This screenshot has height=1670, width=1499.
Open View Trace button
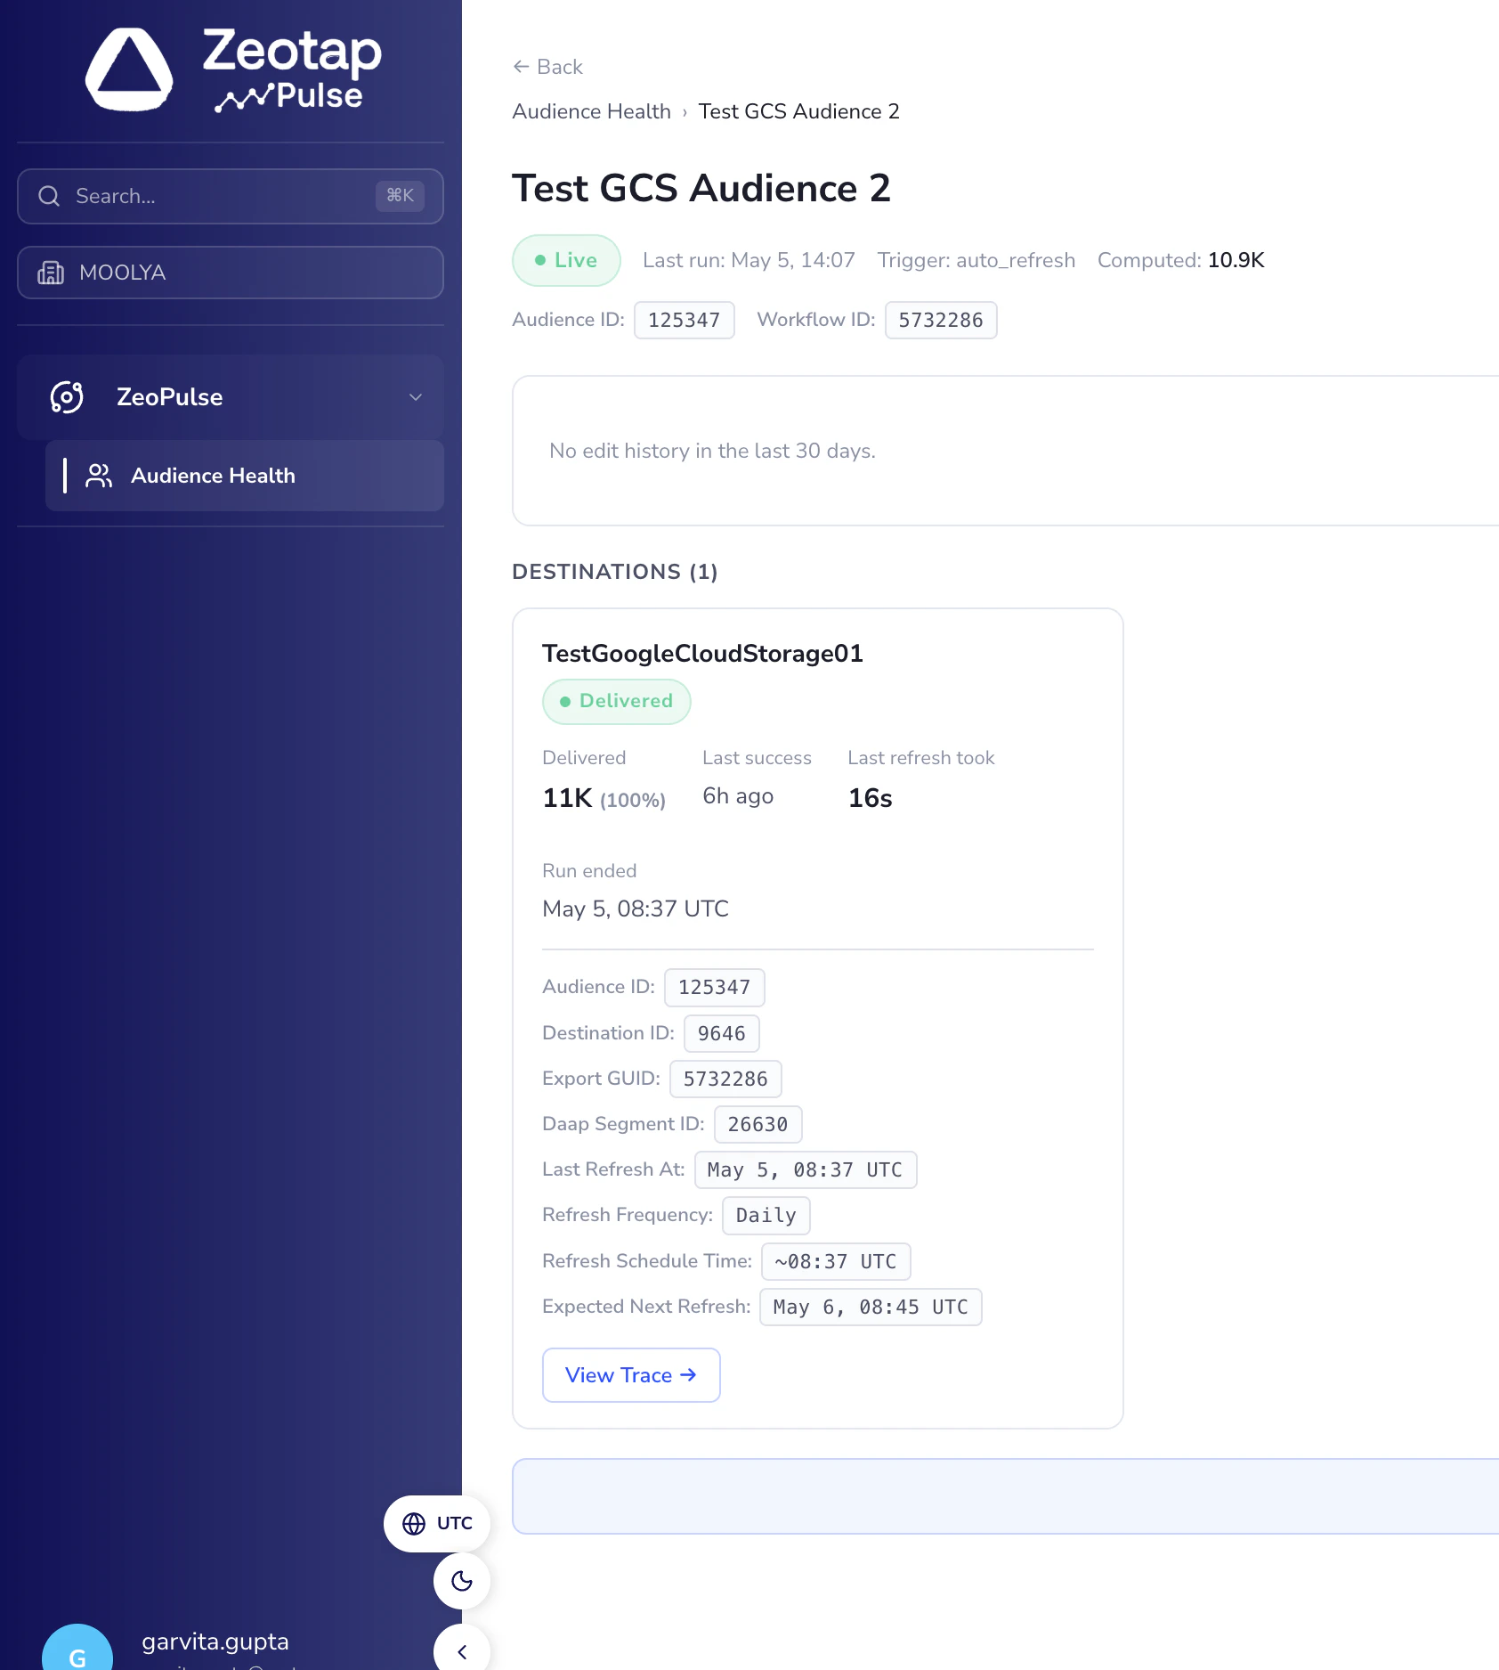pos(631,1375)
